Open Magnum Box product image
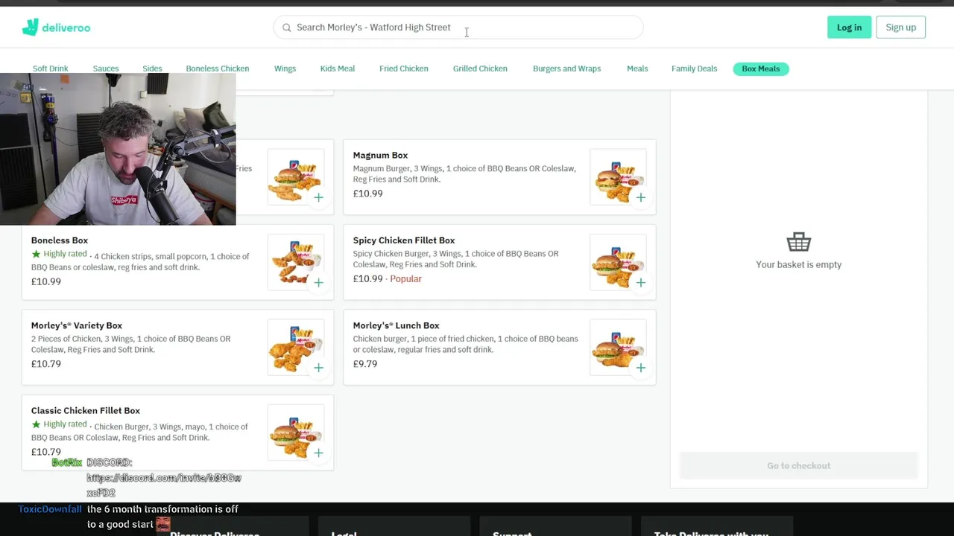The width and height of the screenshot is (954, 536). point(618,177)
